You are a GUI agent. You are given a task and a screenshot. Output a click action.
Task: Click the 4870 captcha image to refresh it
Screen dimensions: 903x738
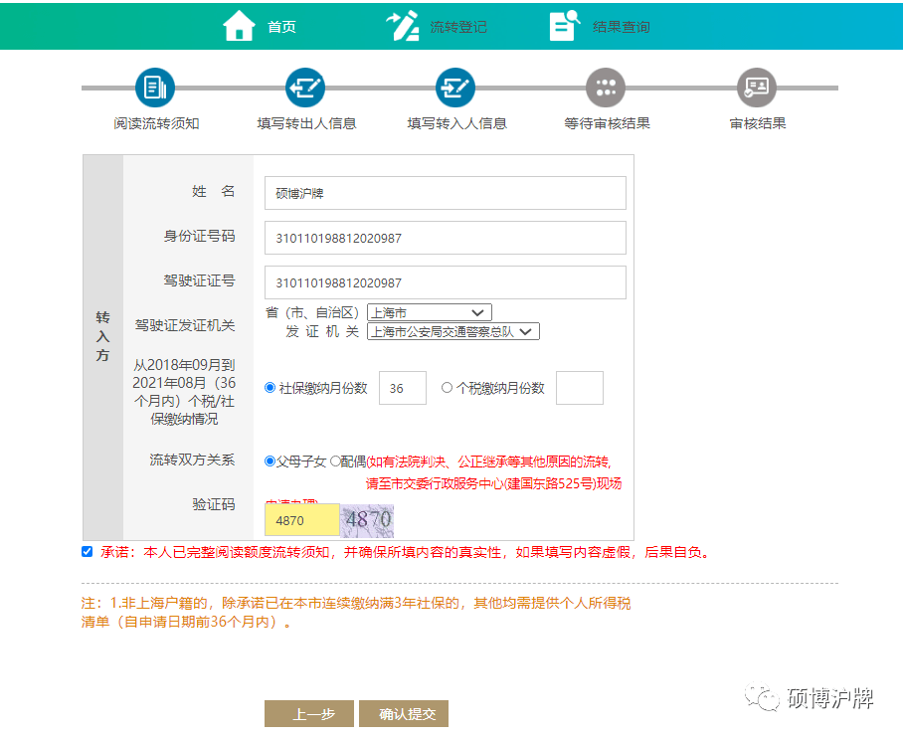(367, 519)
